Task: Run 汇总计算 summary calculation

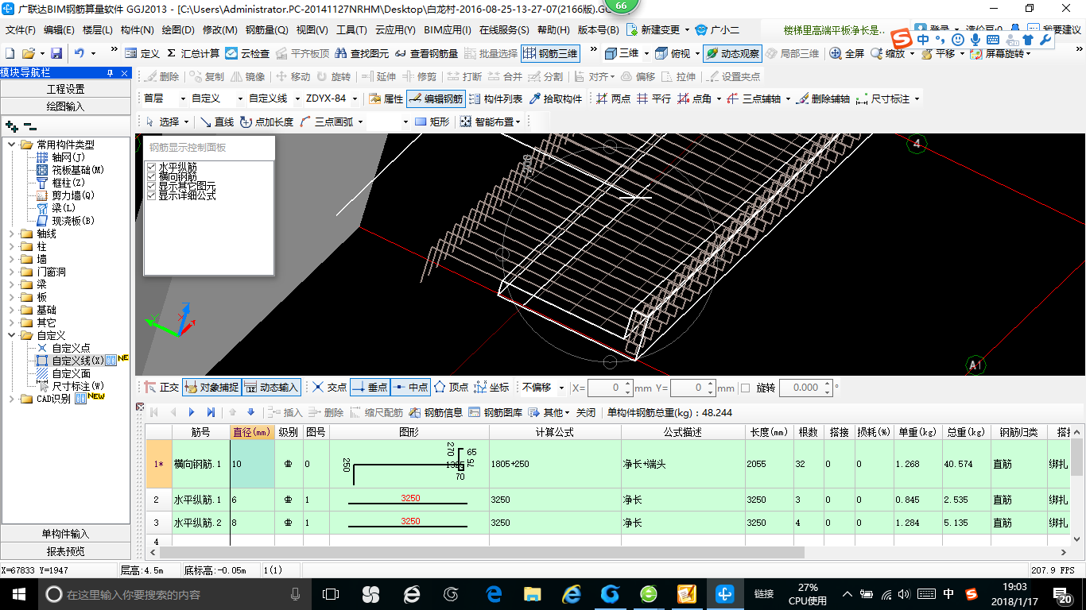Action: [193, 53]
